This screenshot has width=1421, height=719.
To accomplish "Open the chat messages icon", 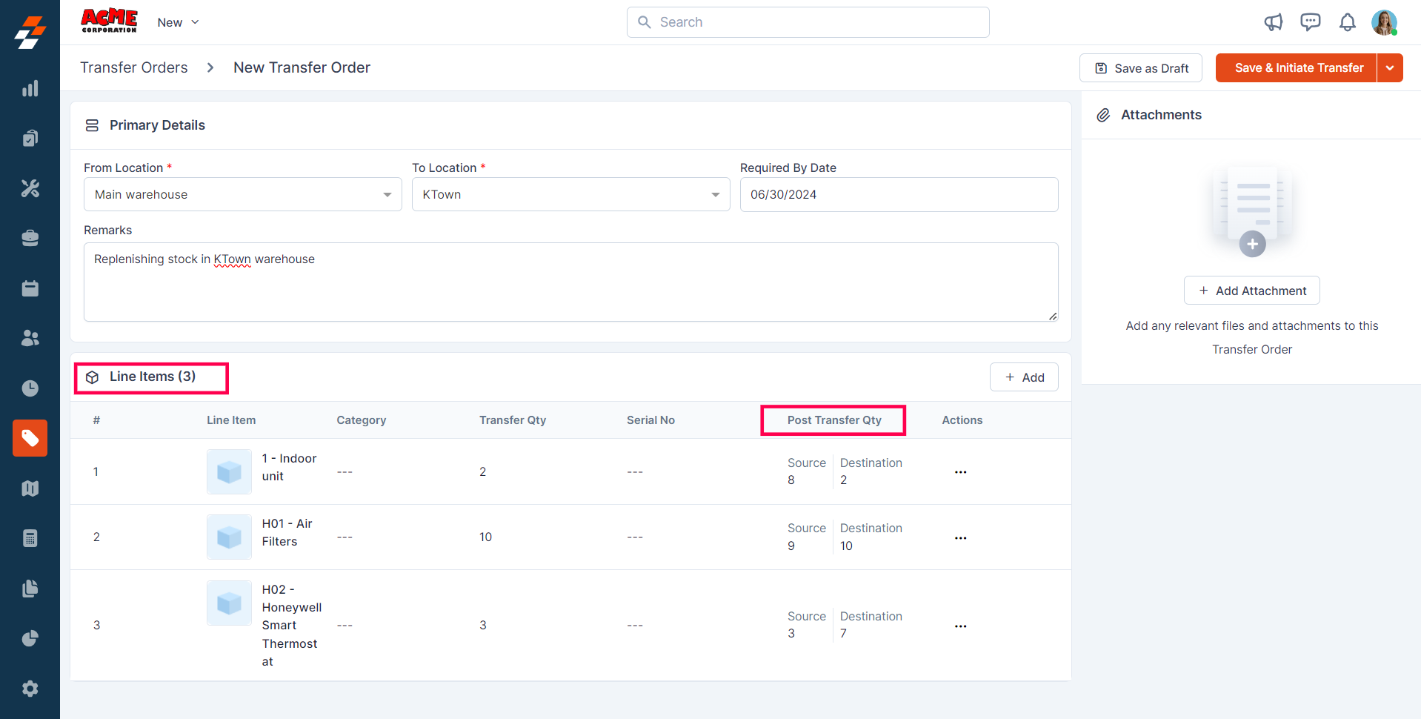I will point(1310,22).
